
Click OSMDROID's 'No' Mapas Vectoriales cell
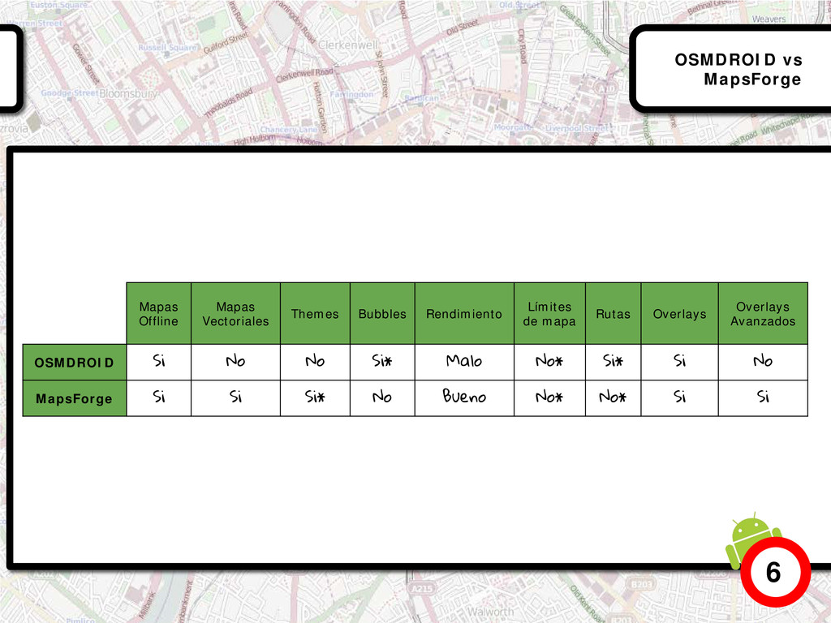(235, 363)
